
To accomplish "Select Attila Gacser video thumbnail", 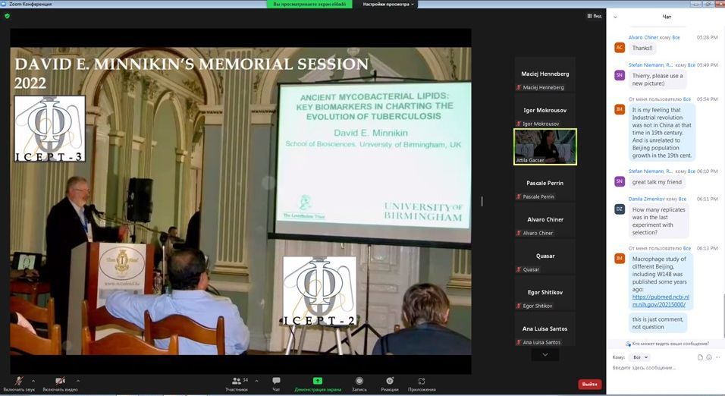I will click(545, 146).
